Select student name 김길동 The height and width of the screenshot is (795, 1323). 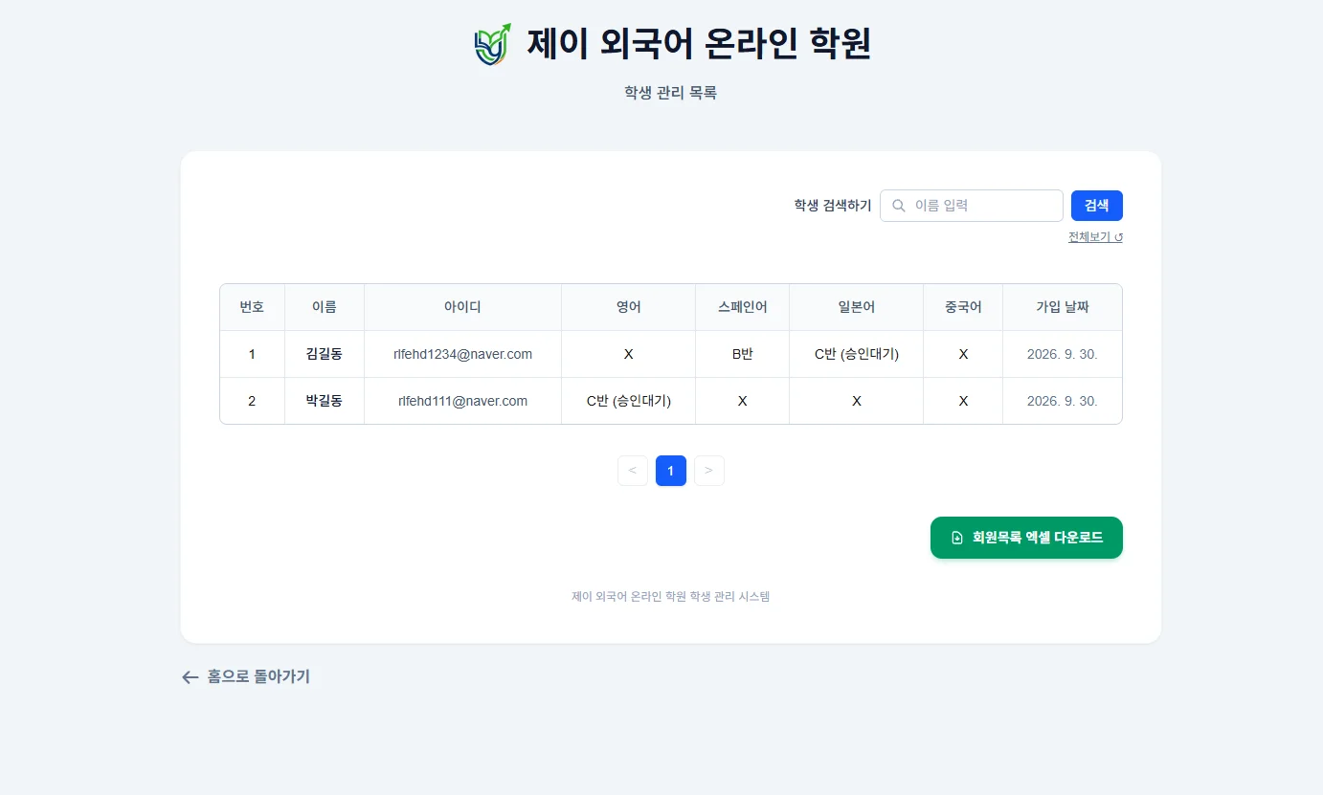[325, 354]
